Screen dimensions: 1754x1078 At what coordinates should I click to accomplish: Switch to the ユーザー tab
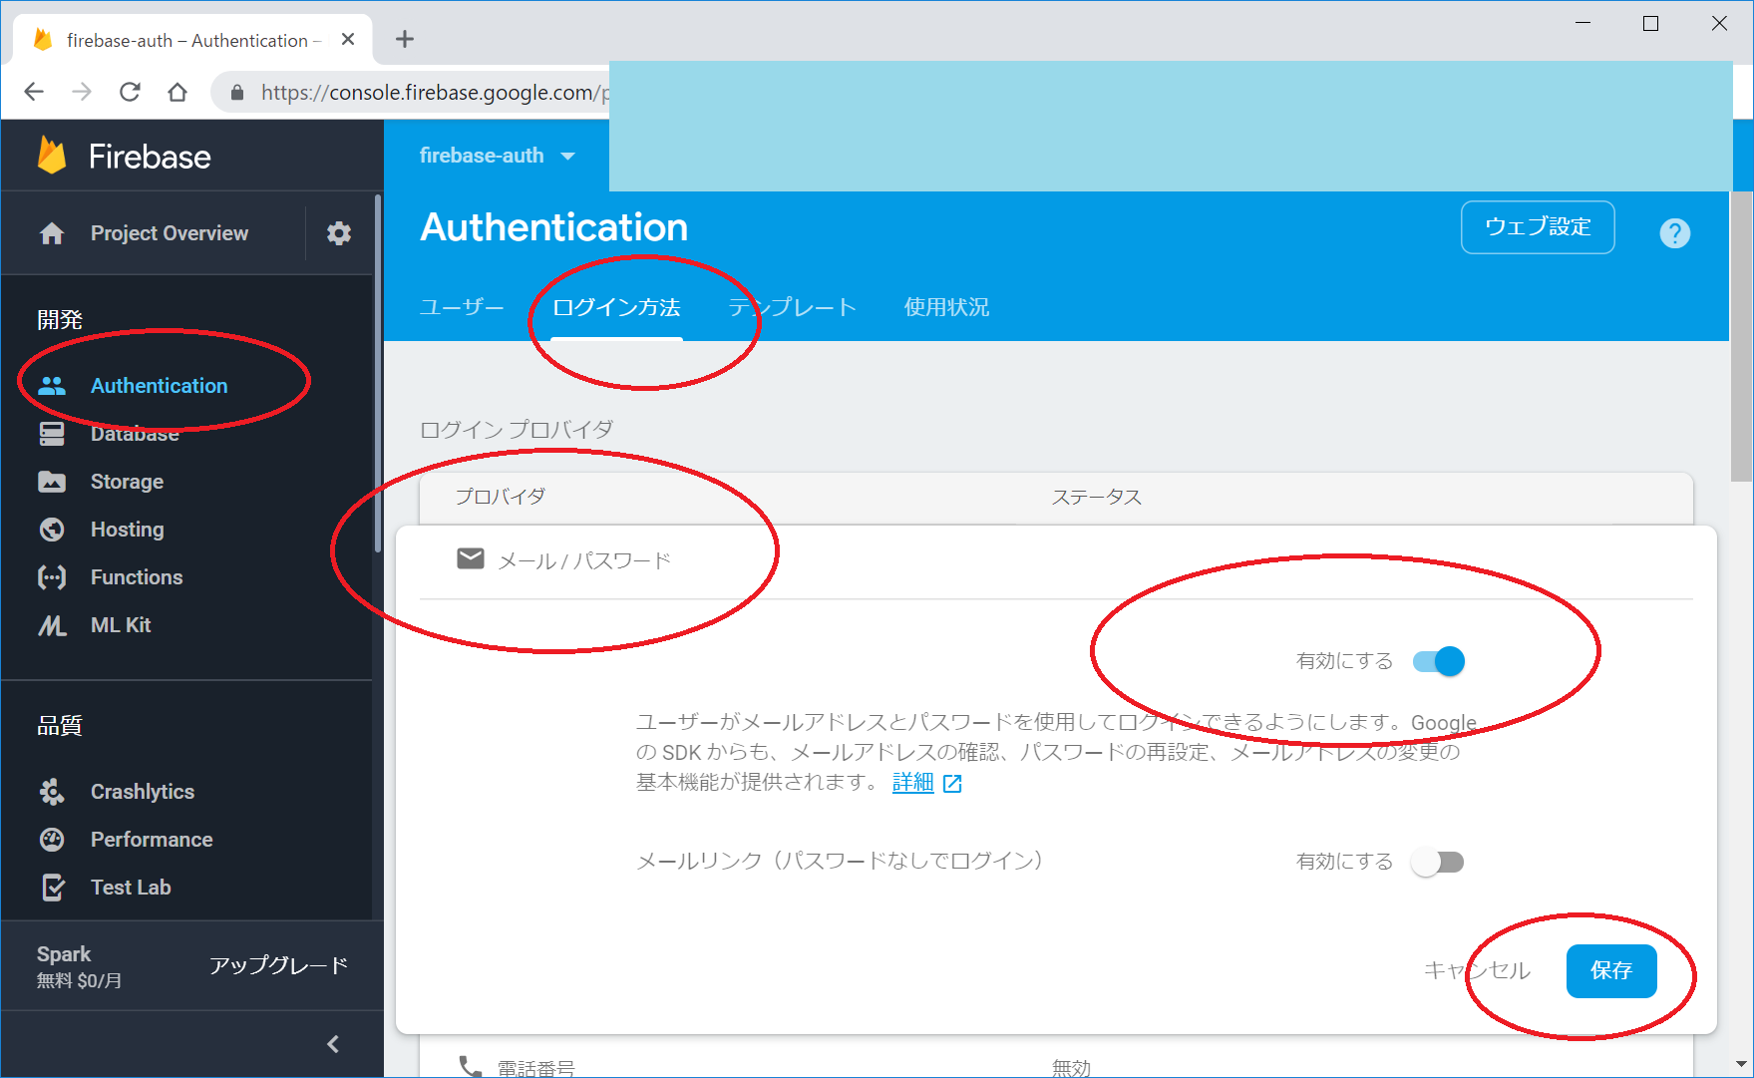[462, 307]
